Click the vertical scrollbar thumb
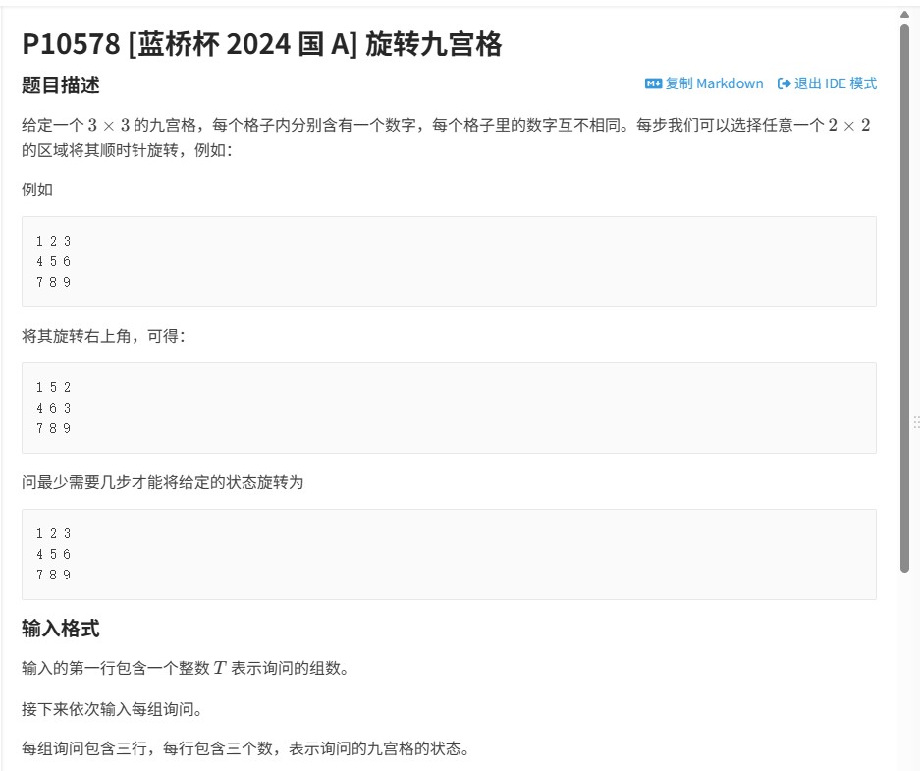This screenshot has width=920, height=771. click(904, 298)
